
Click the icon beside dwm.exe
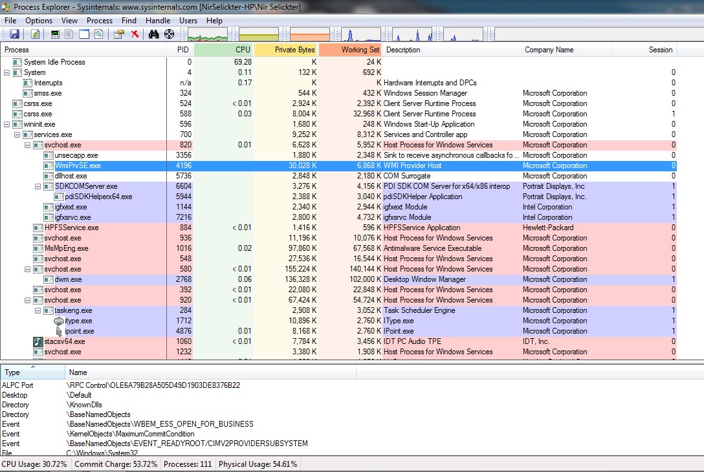click(x=49, y=279)
